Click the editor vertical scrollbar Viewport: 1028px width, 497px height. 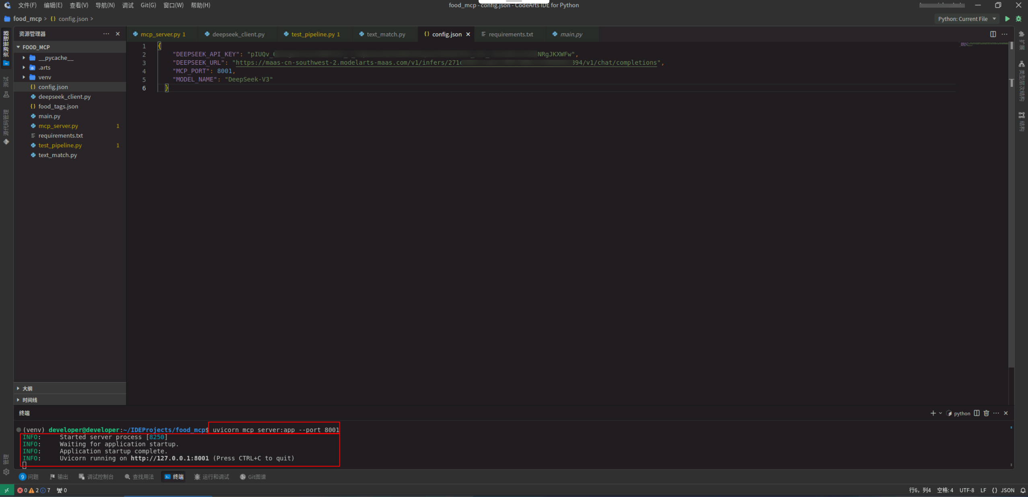tap(1011, 201)
